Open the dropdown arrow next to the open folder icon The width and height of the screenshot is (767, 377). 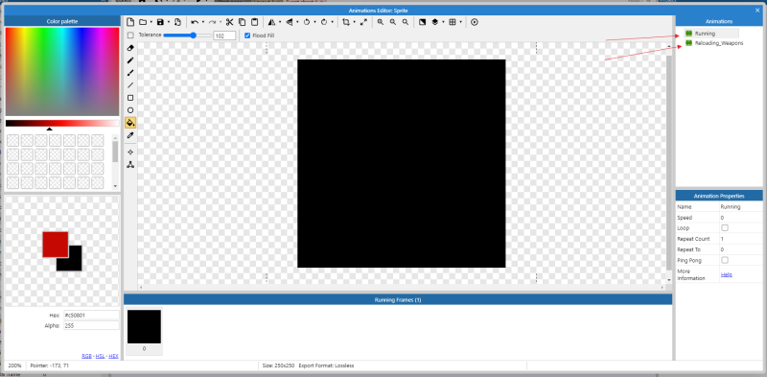[x=151, y=22]
